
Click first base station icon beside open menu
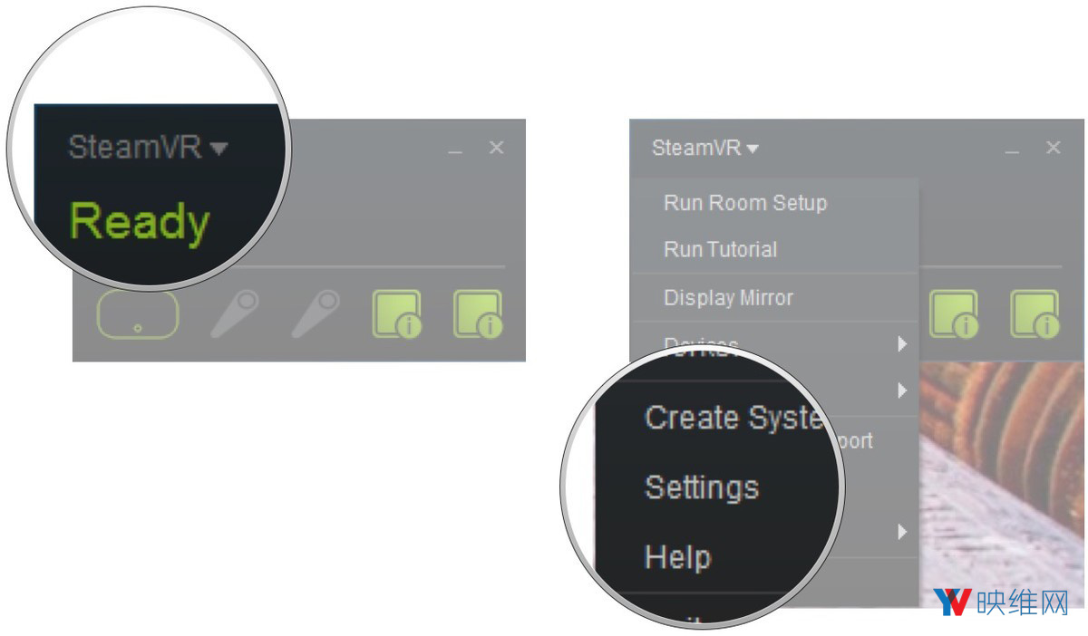pyautogui.click(x=953, y=313)
